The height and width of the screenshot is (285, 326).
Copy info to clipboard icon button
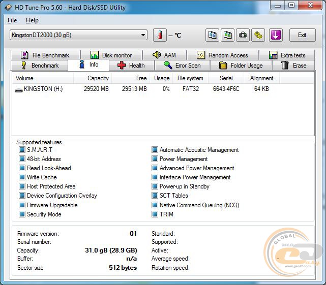[212, 35]
